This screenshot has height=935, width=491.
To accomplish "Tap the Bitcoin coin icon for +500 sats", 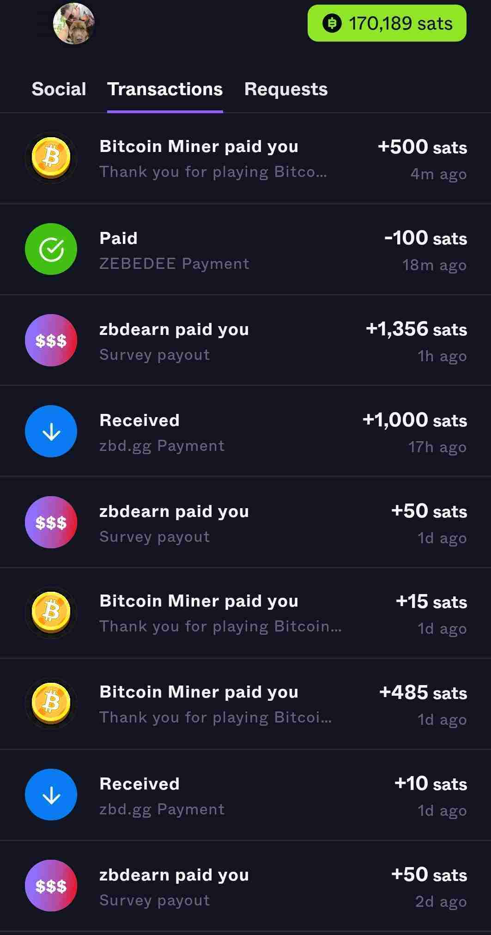I will (x=51, y=158).
